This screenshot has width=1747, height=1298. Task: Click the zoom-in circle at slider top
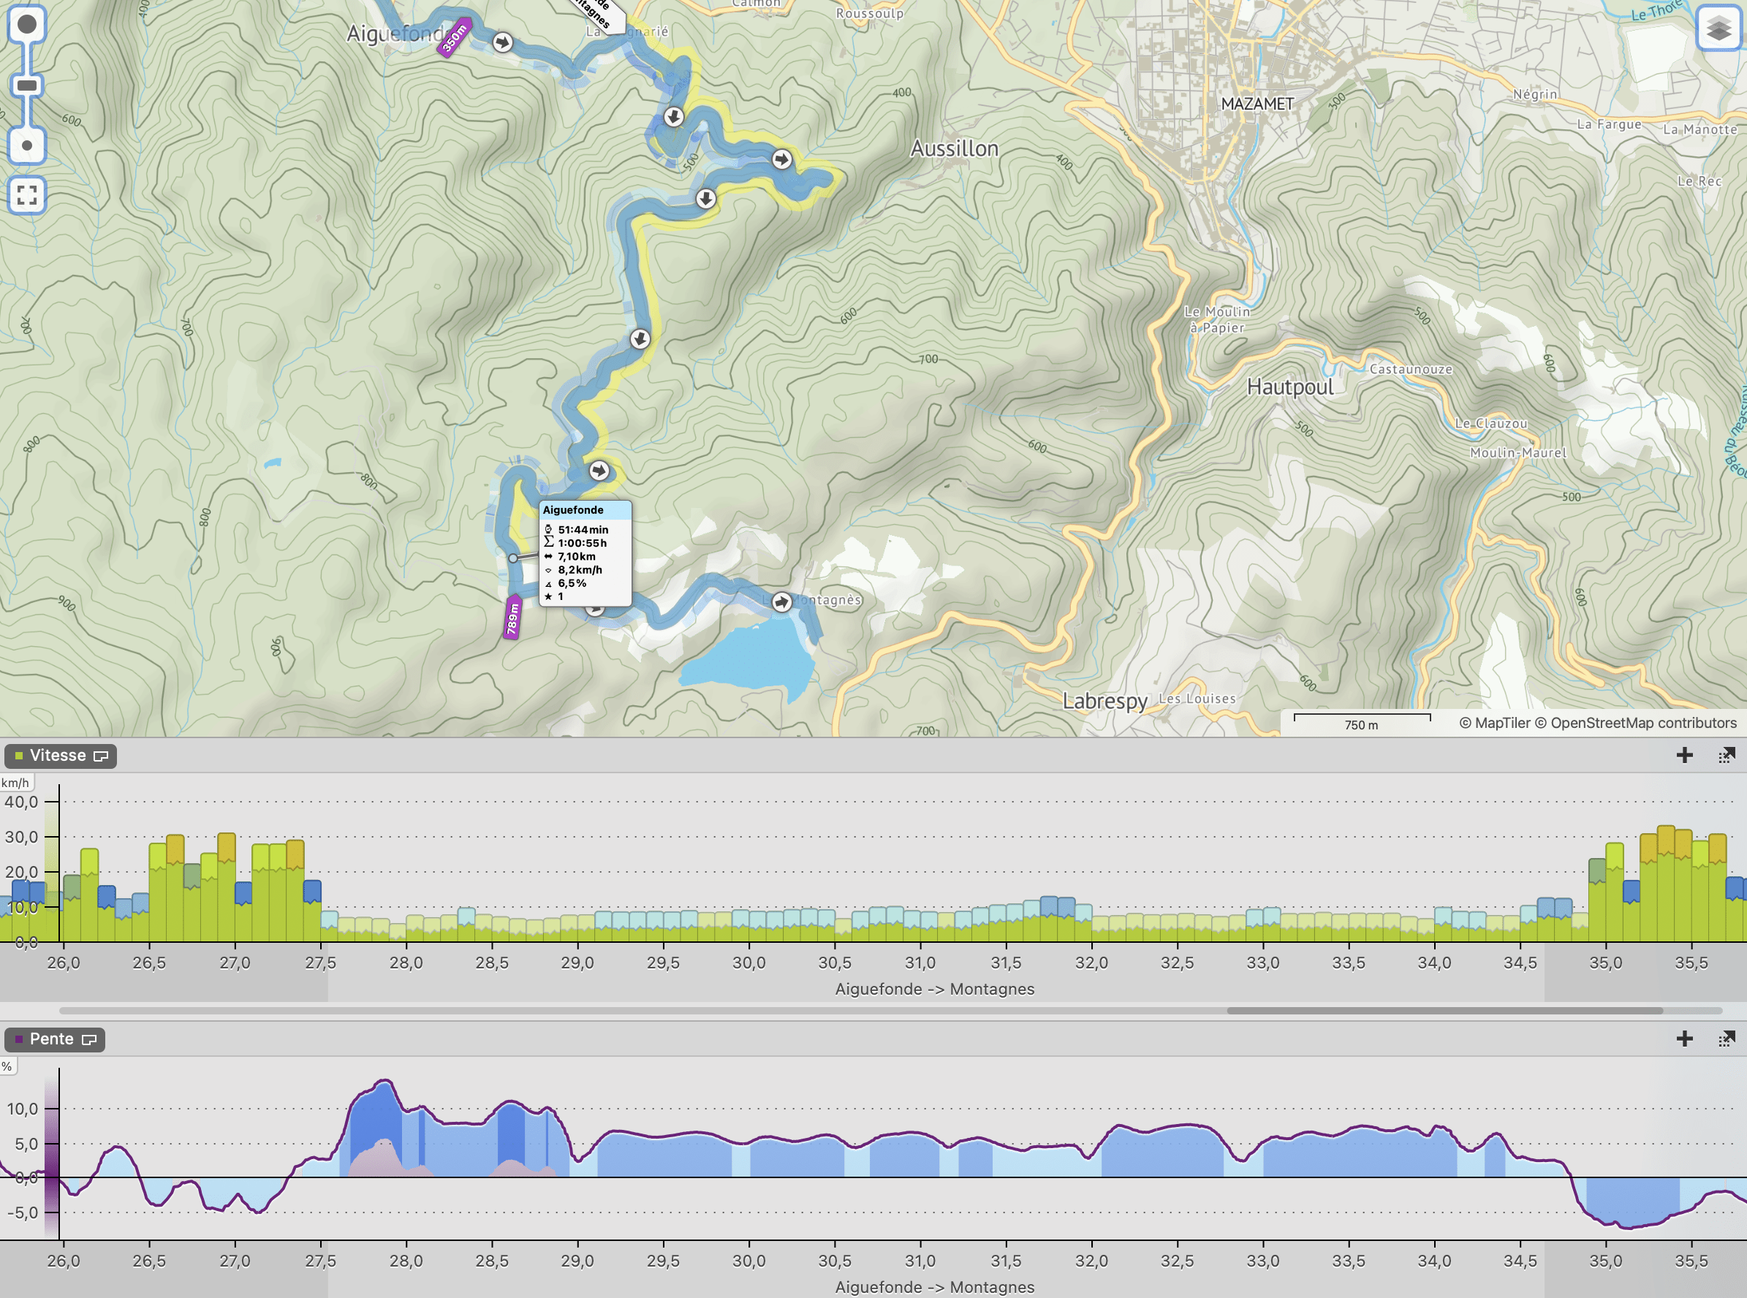(27, 24)
